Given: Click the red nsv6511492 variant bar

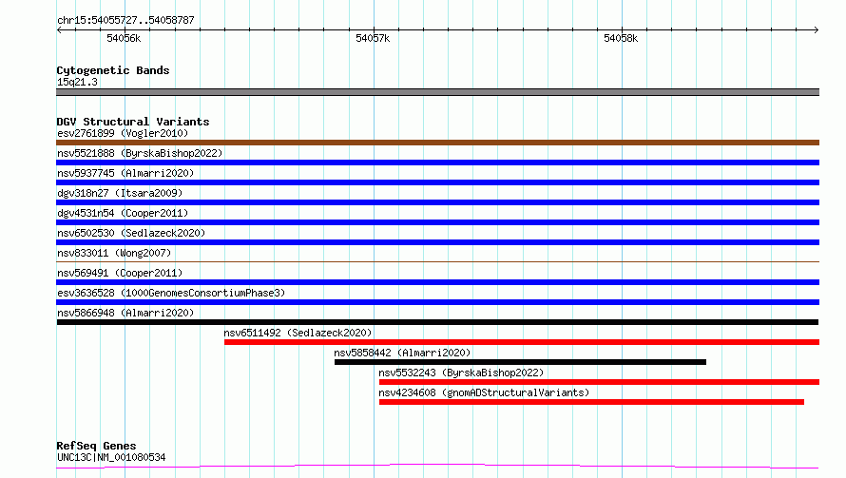Looking at the screenshot, I should point(522,342).
